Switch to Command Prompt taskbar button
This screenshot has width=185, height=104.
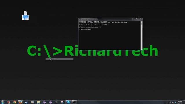pyautogui.click(x=74, y=102)
